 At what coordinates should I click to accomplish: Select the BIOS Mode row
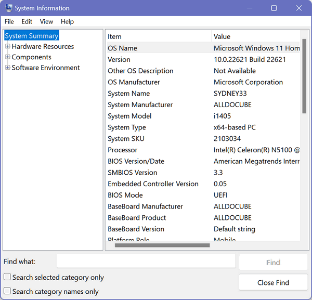click(x=203, y=195)
